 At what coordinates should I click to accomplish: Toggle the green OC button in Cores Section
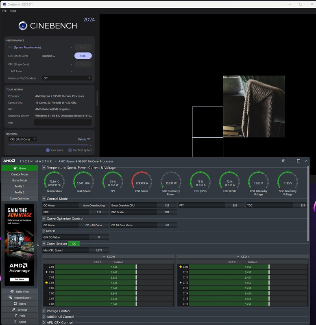pos(74,243)
